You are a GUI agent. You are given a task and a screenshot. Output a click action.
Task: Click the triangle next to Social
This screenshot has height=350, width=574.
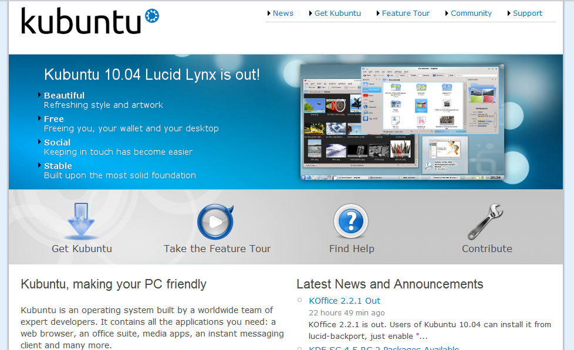tap(39, 141)
